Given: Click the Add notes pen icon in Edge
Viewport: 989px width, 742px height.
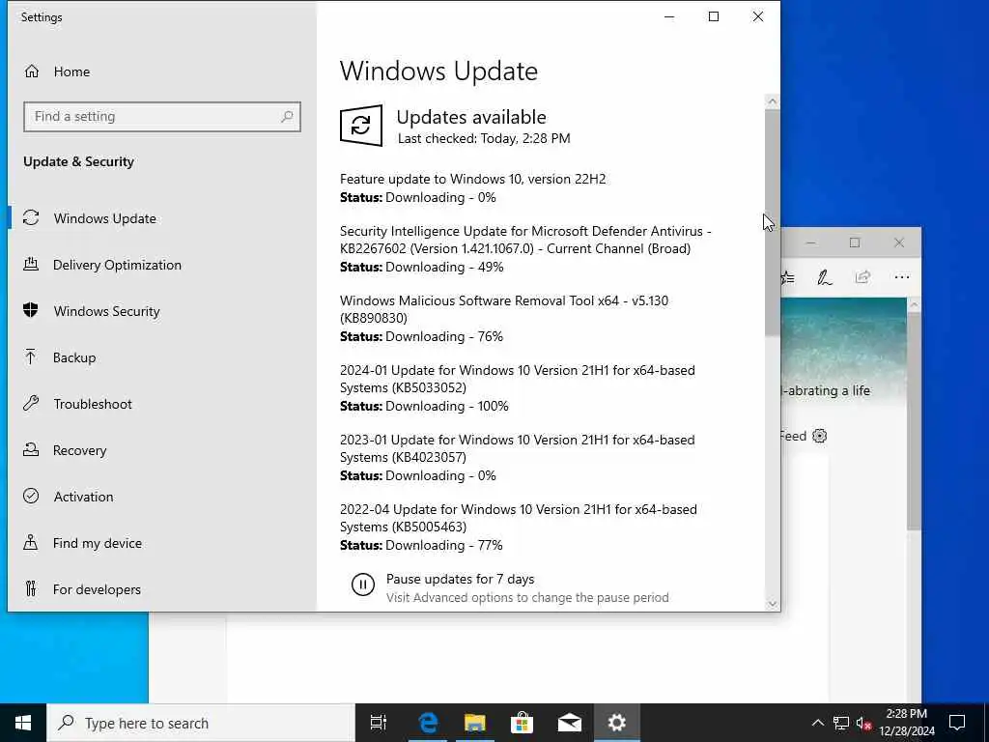Looking at the screenshot, I should pyautogui.click(x=825, y=277).
